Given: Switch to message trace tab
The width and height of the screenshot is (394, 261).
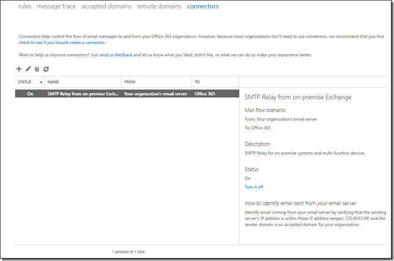Looking at the screenshot, I should [x=56, y=6].
